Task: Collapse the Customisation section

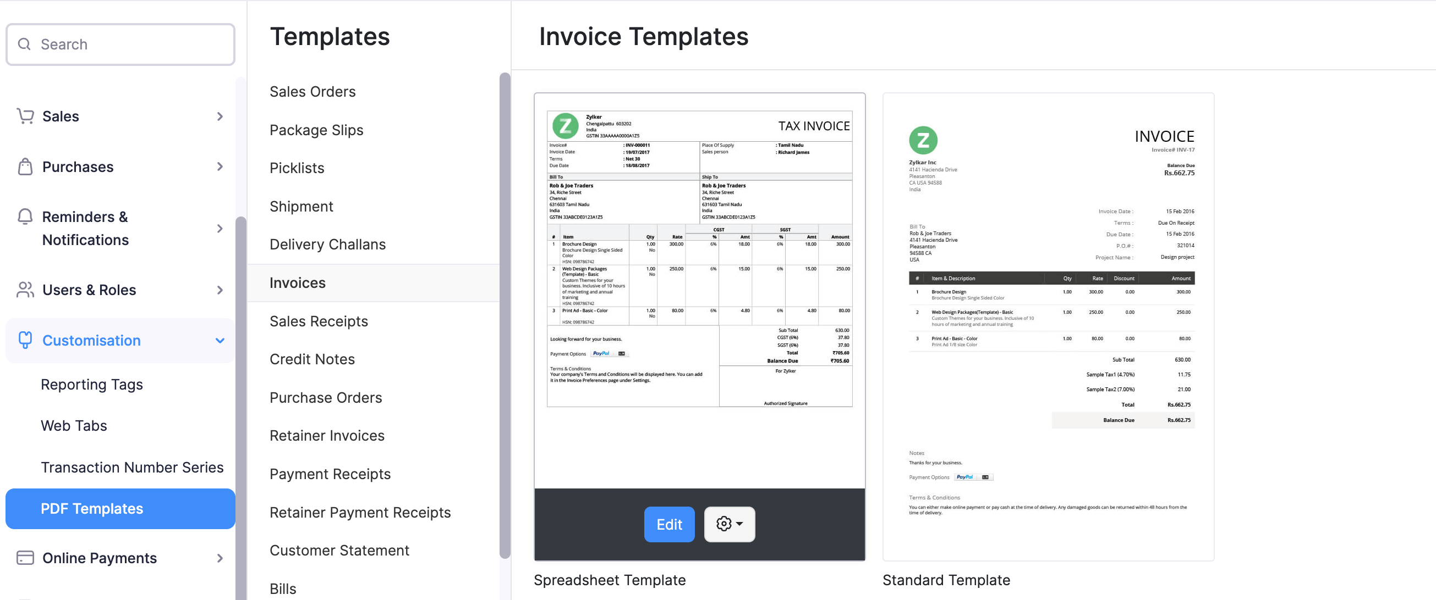Action: (x=220, y=340)
